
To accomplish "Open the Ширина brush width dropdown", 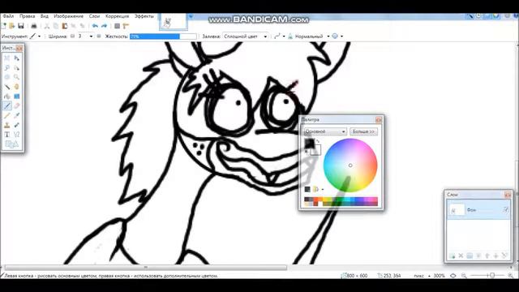I will 91,36.
